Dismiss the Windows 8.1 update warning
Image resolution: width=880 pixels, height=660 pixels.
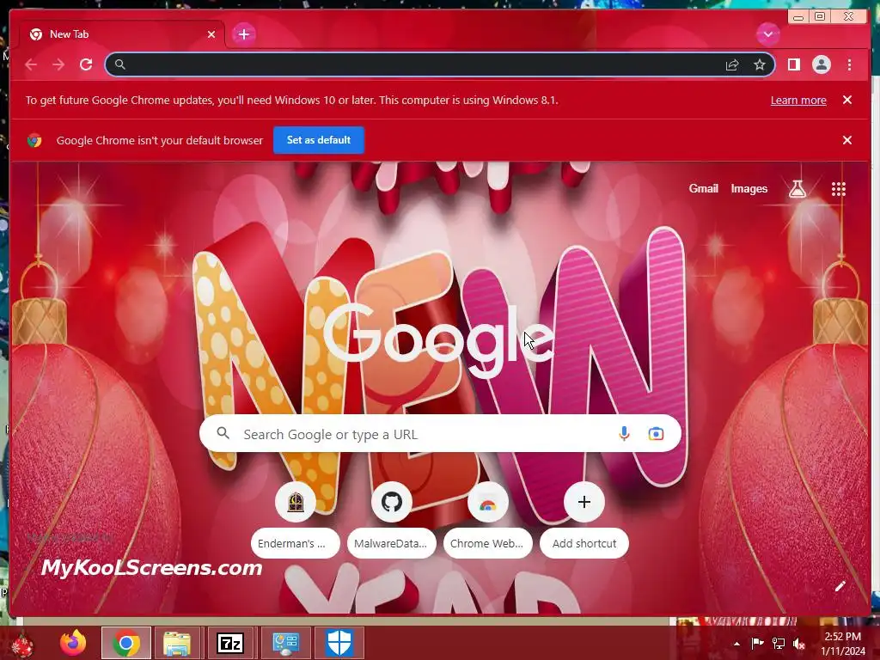(x=846, y=100)
